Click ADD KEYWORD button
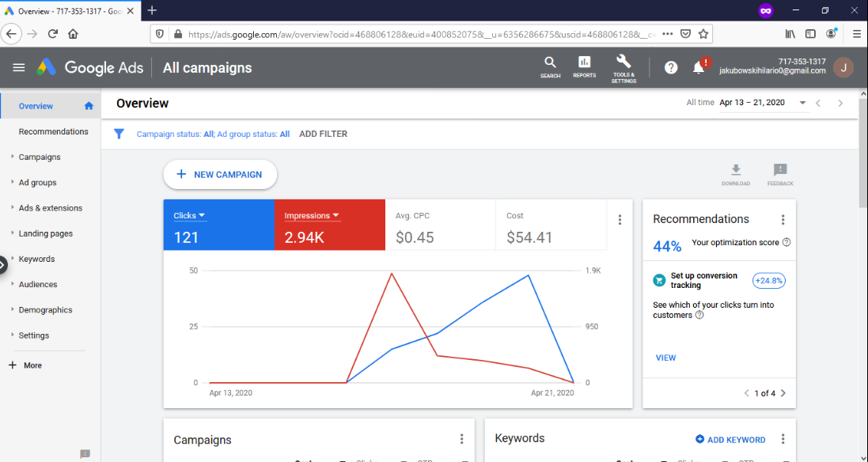The height and width of the screenshot is (462, 868). pyautogui.click(x=730, y=439)
